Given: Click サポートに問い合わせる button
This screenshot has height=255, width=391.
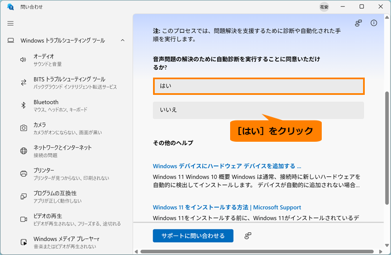Looking at the screenshot, I should (193, 235).
